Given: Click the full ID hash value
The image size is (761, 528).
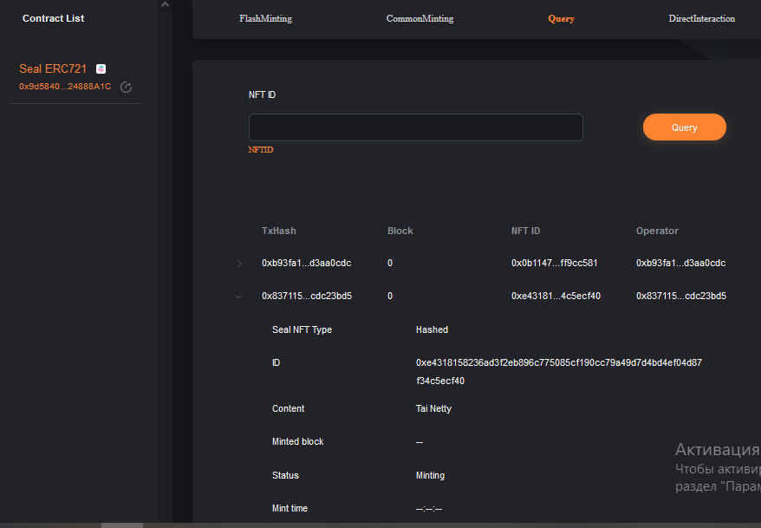Looking at the screenshot, I should [559, 372].
